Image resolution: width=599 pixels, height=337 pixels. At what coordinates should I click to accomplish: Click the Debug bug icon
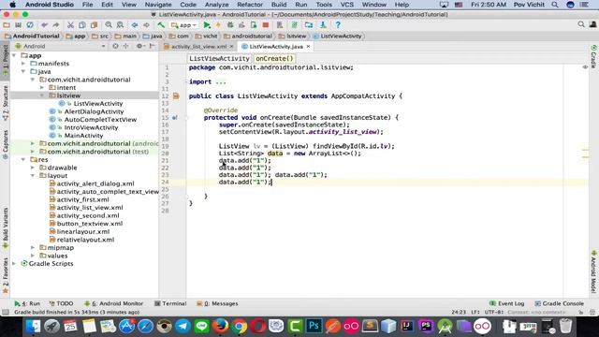pos(230,25)
